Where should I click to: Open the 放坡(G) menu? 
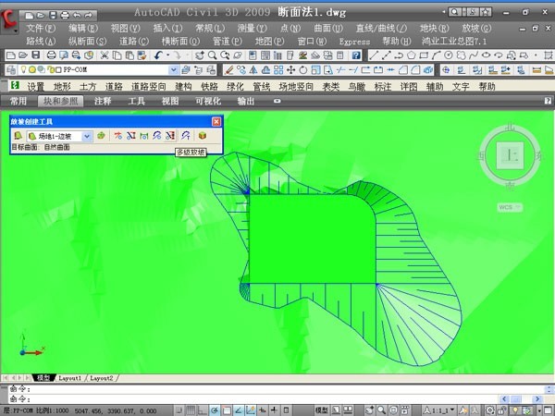(476, 29)
